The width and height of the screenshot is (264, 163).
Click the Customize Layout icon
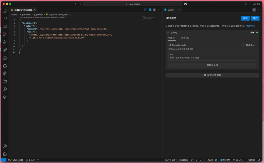coord(246,4)
